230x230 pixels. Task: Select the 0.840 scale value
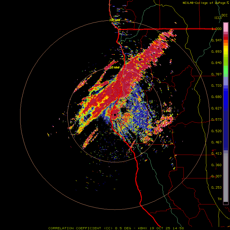point(216,63)
